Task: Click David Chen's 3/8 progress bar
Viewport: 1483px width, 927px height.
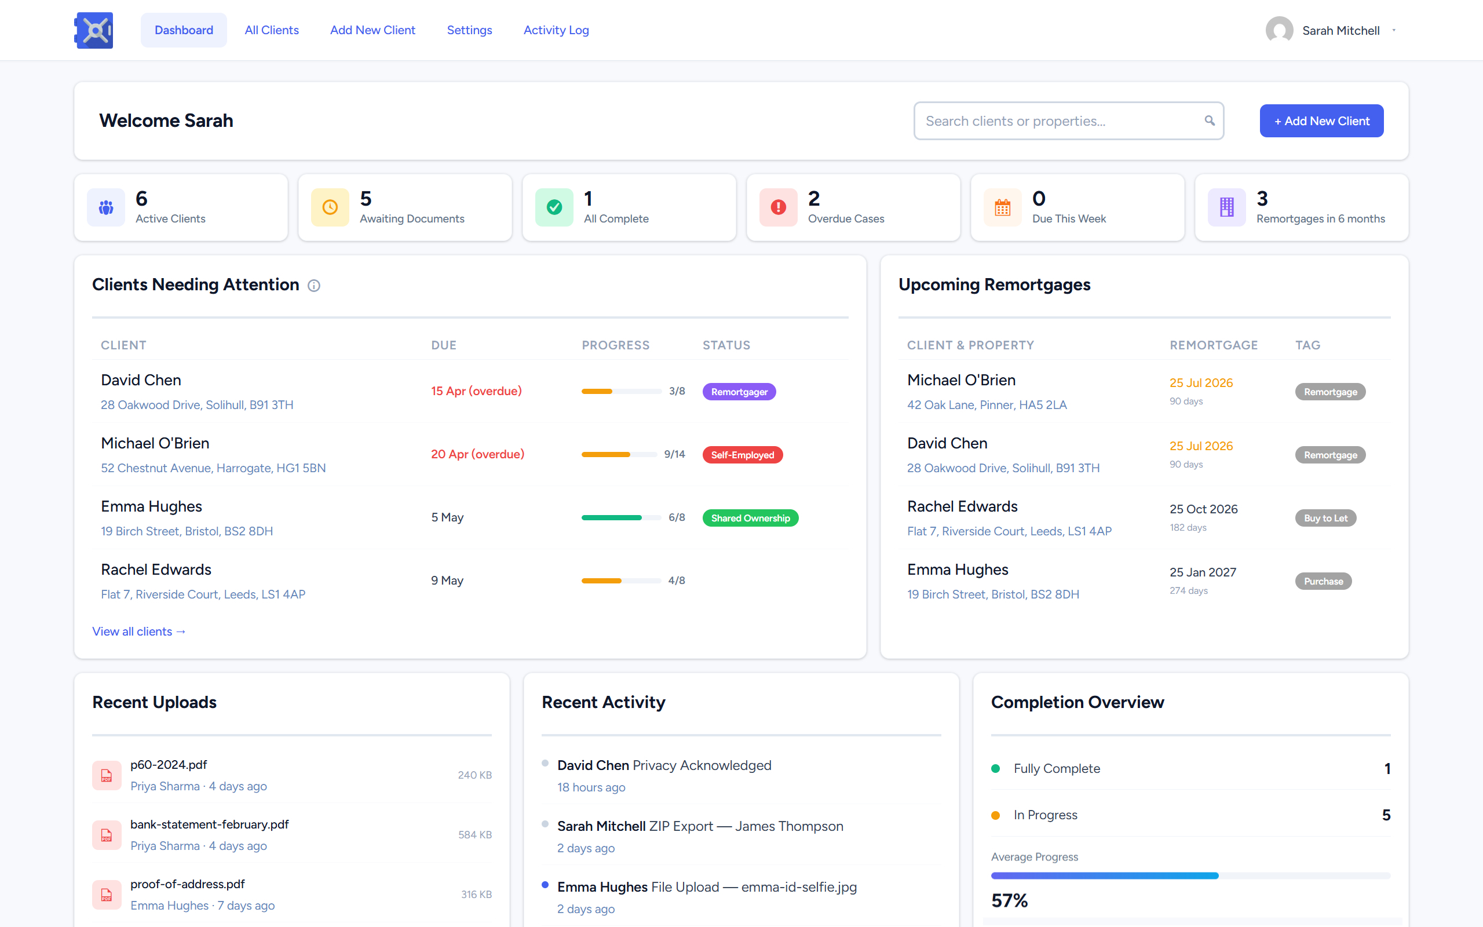Action: tap(622, 391)
